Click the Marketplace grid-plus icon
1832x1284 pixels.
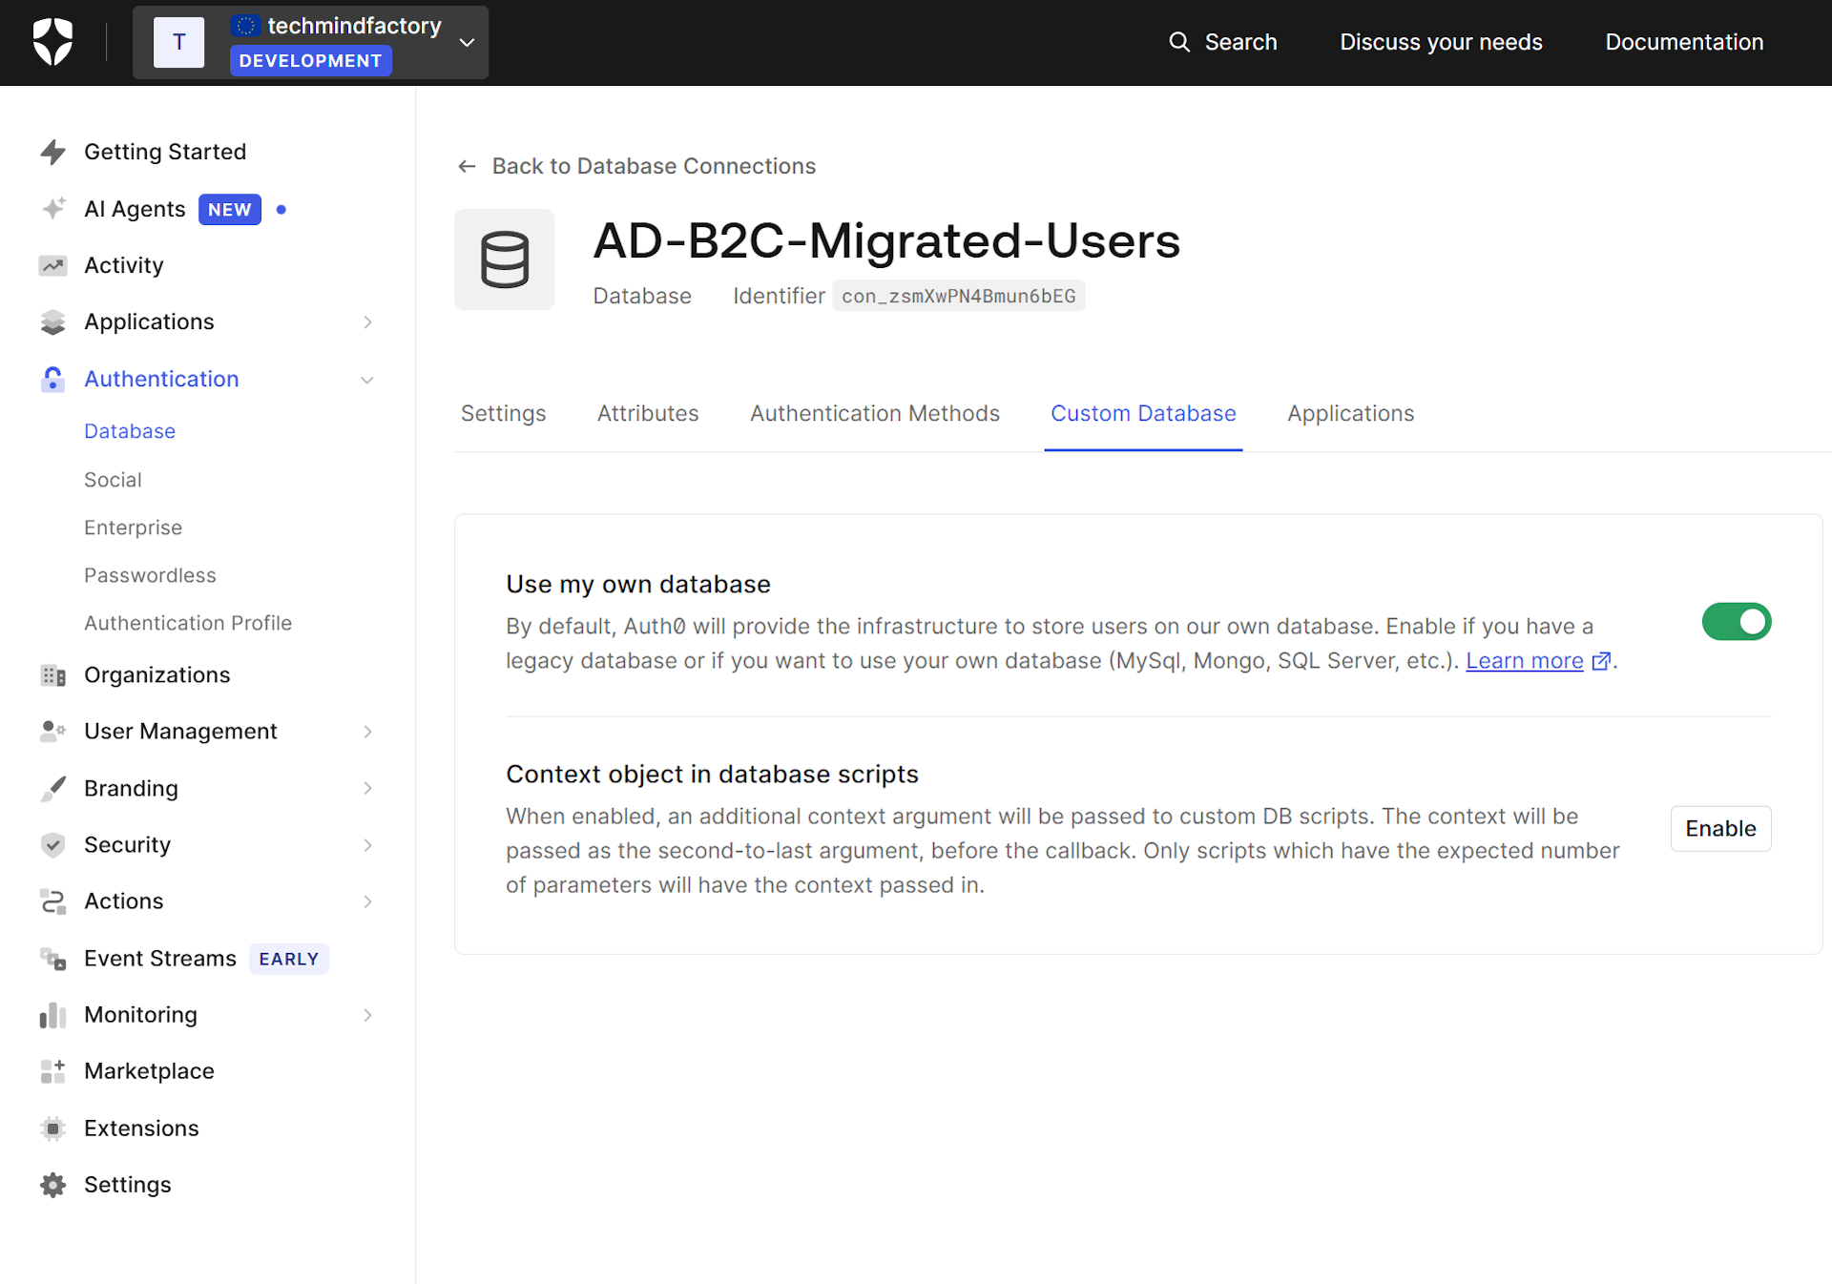[x=53, y=1071]
